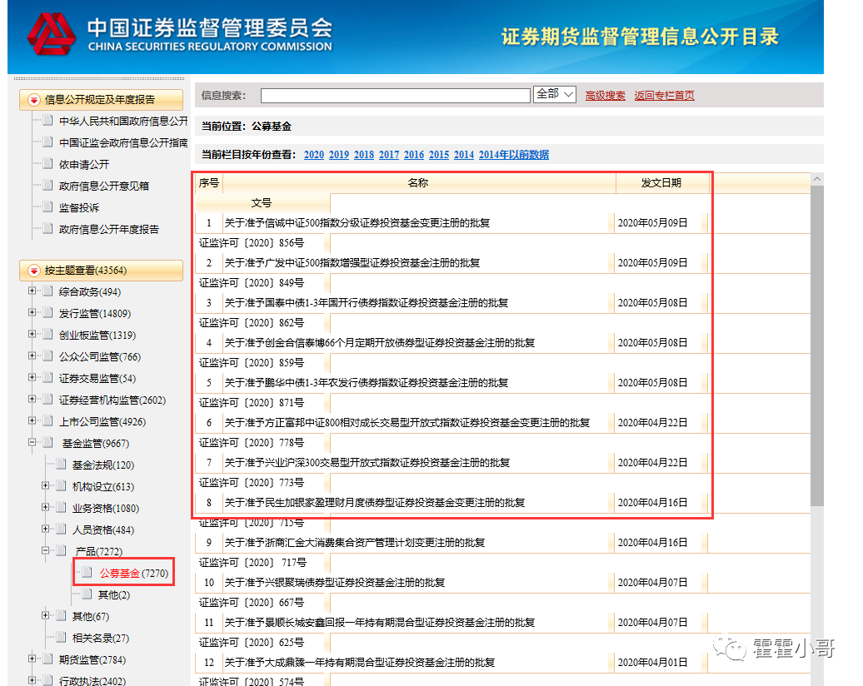
Task: Click the document icon beside 中国证监会政府信息公开指南
Action: pos(48,142)
